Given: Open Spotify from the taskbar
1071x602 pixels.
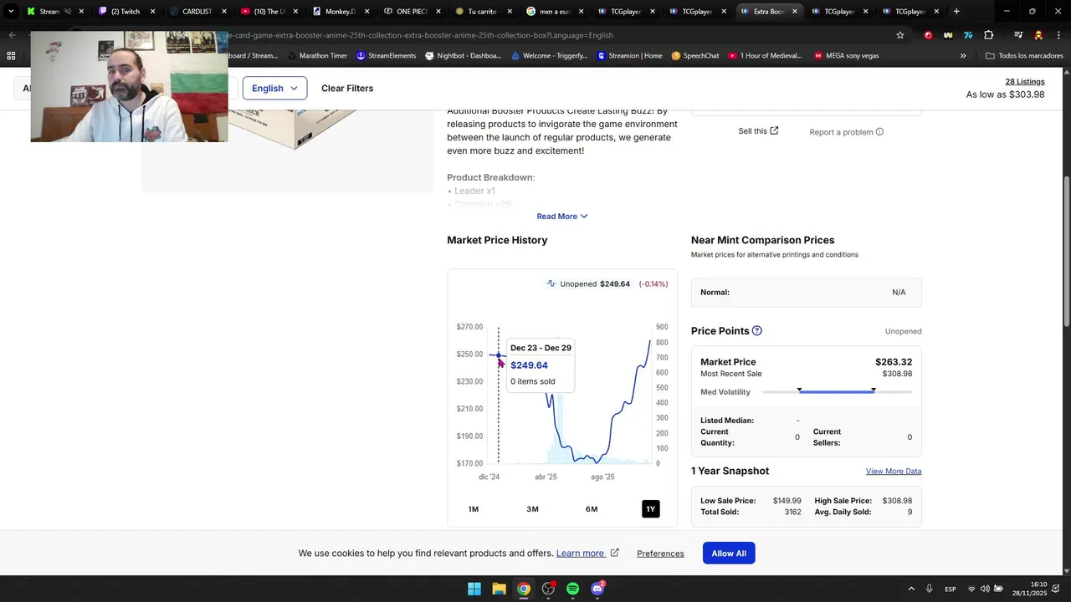Looking at the screenshot, I should (x=572, y=589).
